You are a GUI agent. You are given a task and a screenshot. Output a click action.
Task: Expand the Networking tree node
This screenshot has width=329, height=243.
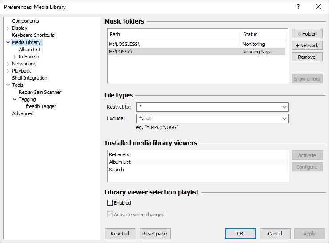[8, 64]
